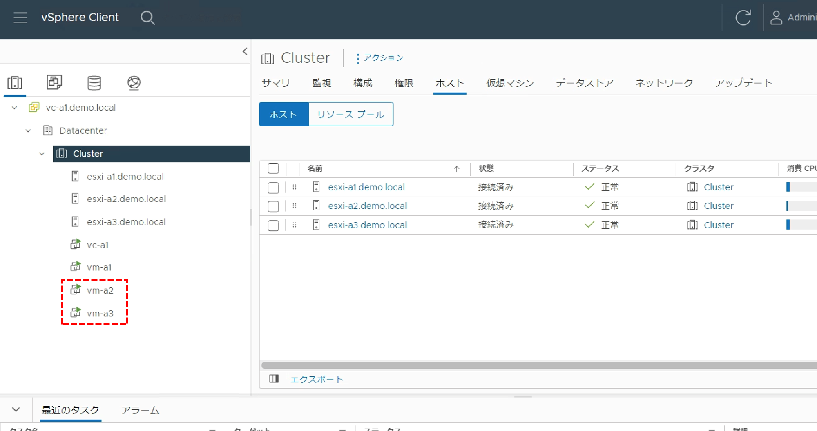Open Cluster link in esxi-a2 row
Screen dimensions: 817x431
click(719, 206)
